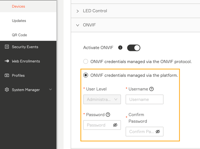Open the Updates menu item

[x=19, y=21]
